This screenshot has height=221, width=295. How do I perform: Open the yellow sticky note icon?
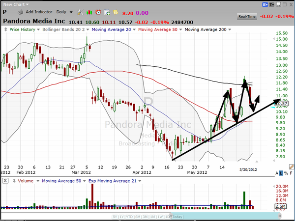coord(116,12)
